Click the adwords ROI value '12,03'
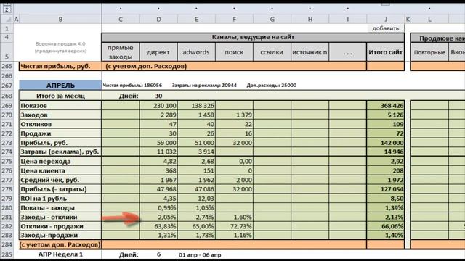The width and height of the screenshot is (465, 261). (x=196, y=198)
